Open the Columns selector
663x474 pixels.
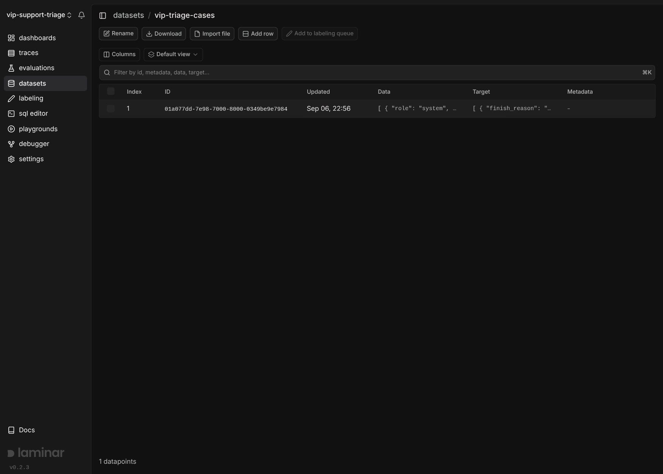click(119, 54)
